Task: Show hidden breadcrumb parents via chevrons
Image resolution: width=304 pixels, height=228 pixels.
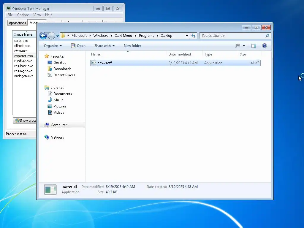Action: (x=68, y=36)
